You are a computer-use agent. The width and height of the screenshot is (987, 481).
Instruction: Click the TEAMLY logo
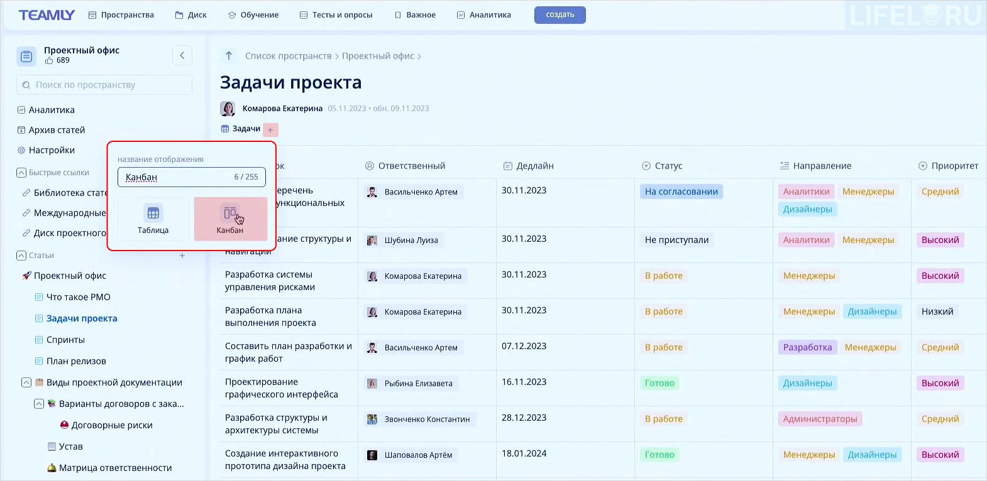[x=47, y=15]
